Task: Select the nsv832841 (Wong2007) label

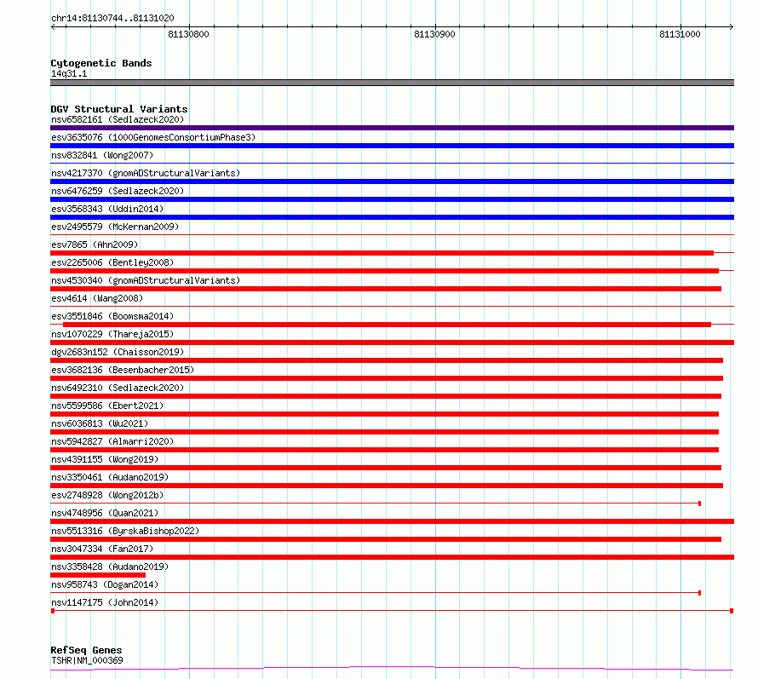Action: coord(102,155)
